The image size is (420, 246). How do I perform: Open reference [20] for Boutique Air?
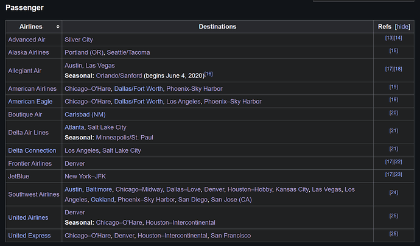(393, 113)
